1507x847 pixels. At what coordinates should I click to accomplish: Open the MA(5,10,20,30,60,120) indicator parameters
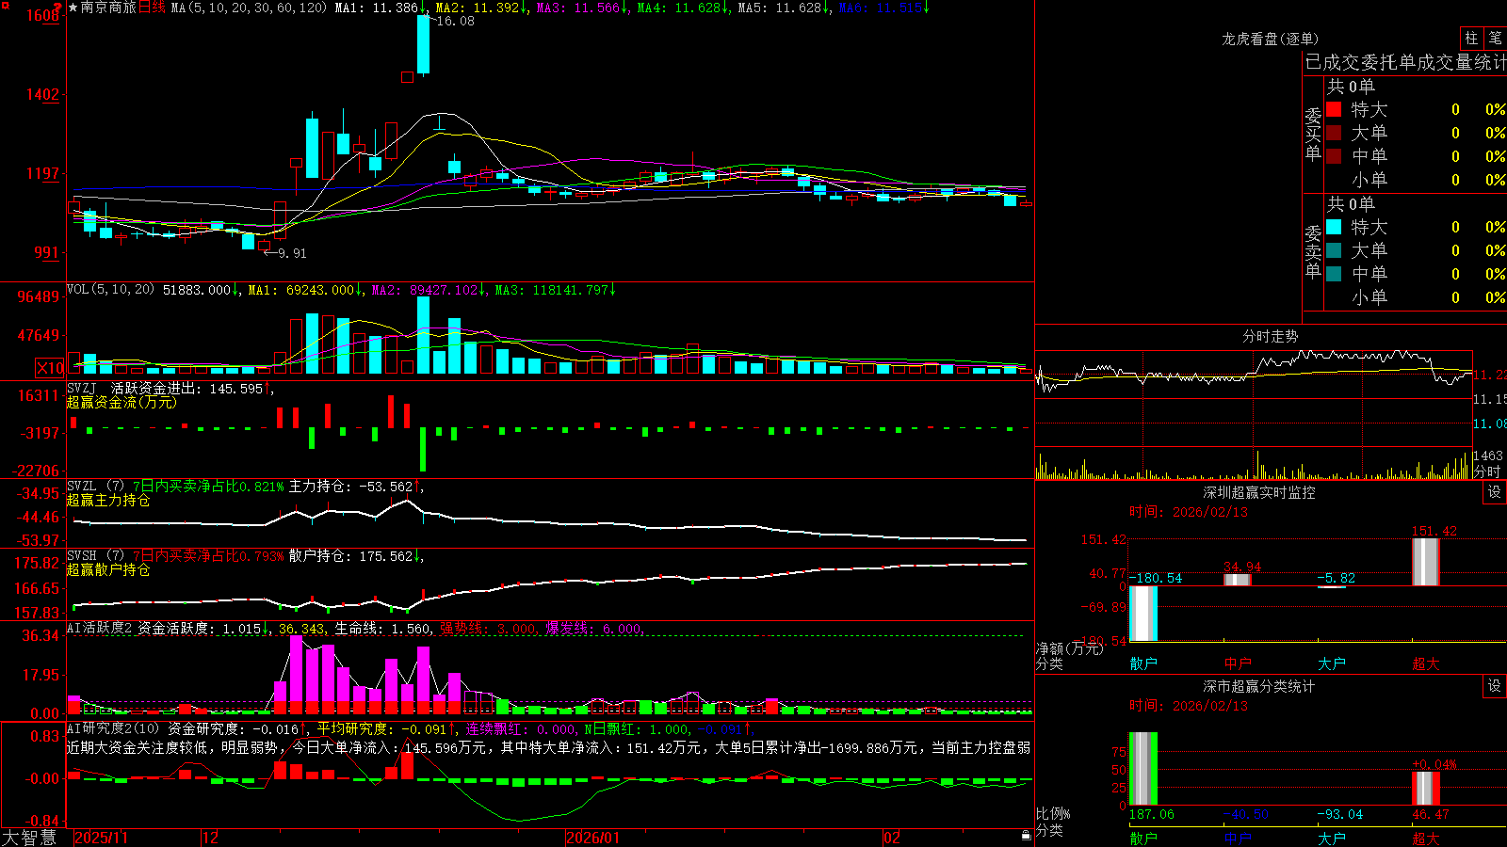pyautogui.click(x=249, y=8)
